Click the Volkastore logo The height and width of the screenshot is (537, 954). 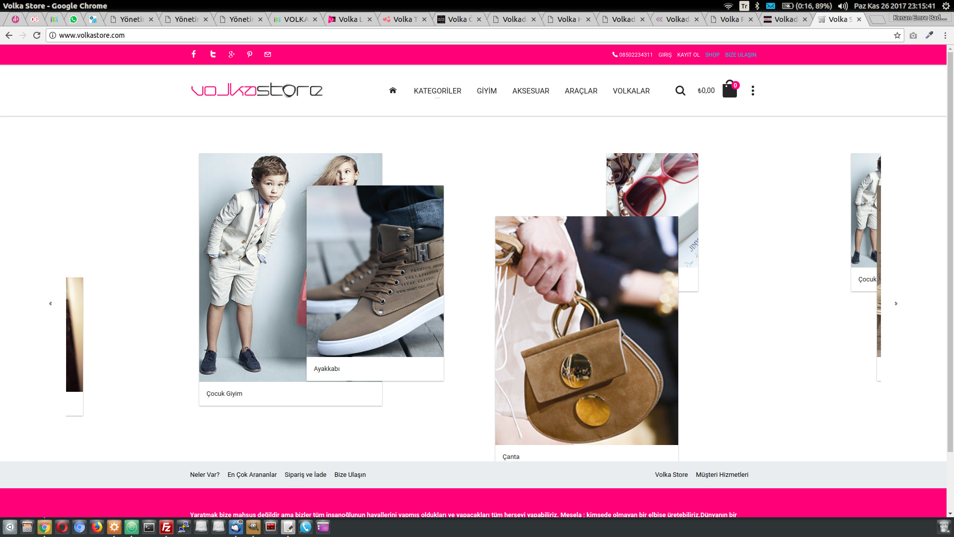257,90
